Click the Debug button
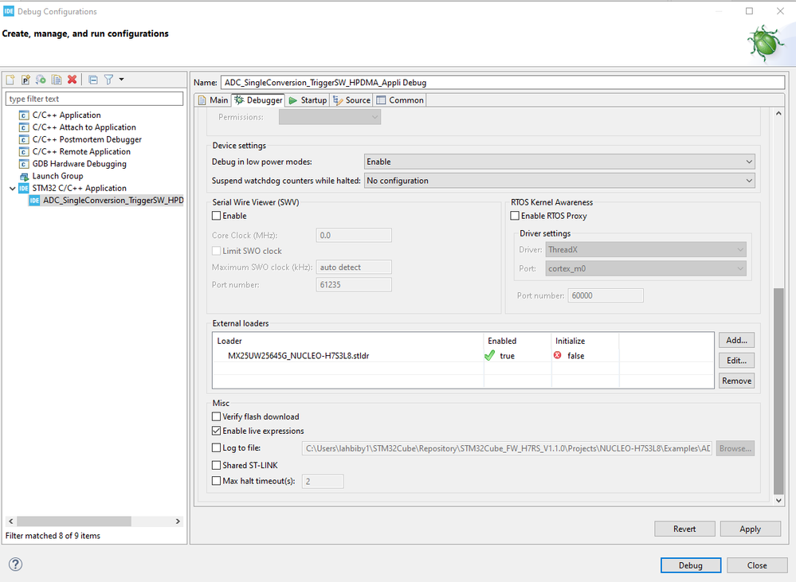The width and height of the screenshot is (796, 582). (x=691, y=565)
